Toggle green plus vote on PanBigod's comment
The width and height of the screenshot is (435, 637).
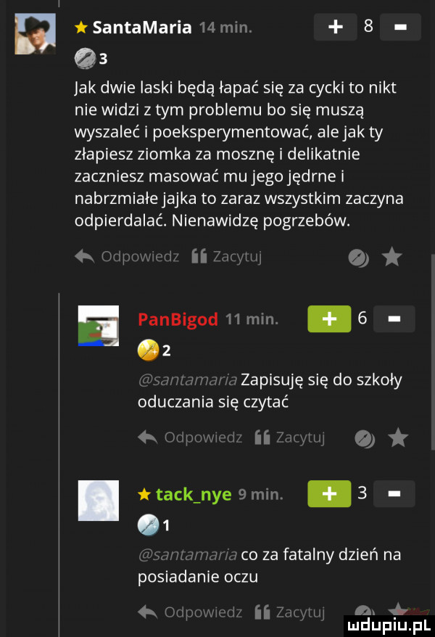pos(329,319)
